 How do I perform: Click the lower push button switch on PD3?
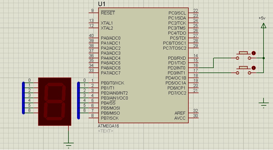pyautogui.click(x=244, y=71)
